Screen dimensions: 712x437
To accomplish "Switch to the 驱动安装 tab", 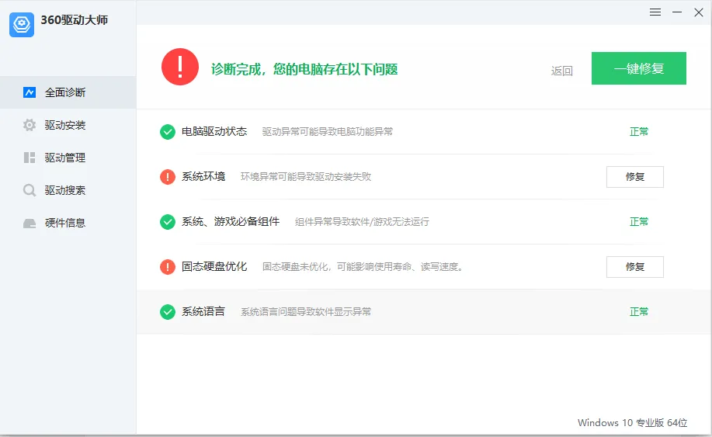I will [x=68, y=125].
